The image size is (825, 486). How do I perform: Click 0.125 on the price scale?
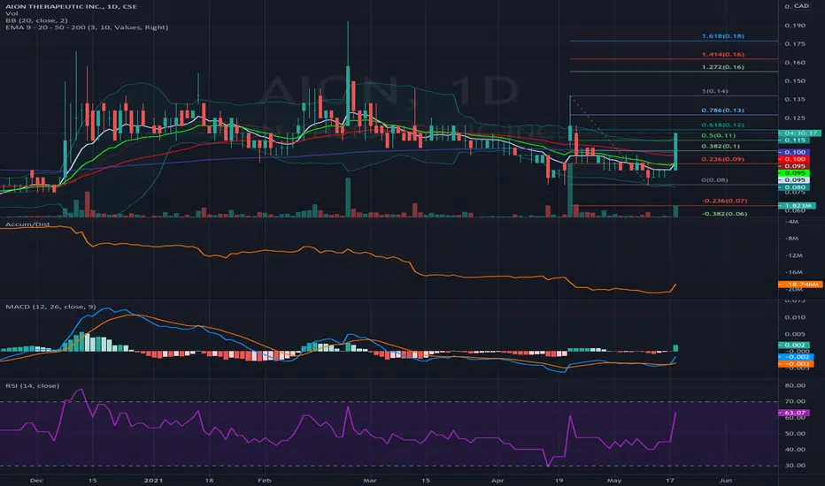coord(795,118)
